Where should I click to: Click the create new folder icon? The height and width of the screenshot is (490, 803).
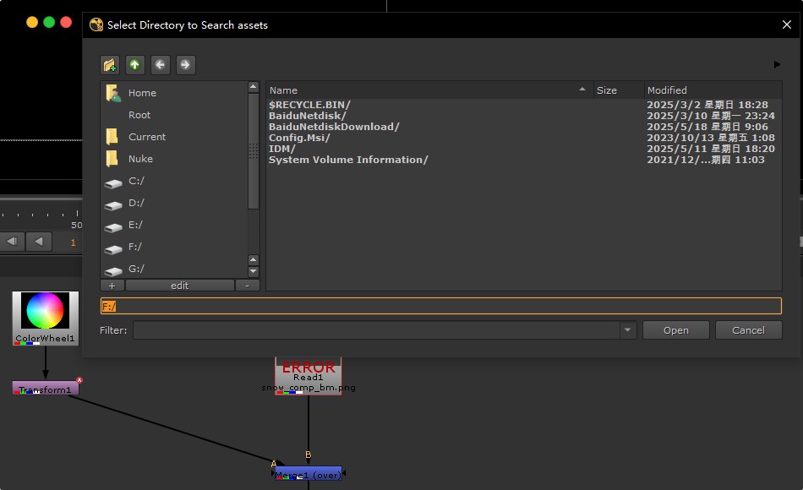click(x=109, y=65)
